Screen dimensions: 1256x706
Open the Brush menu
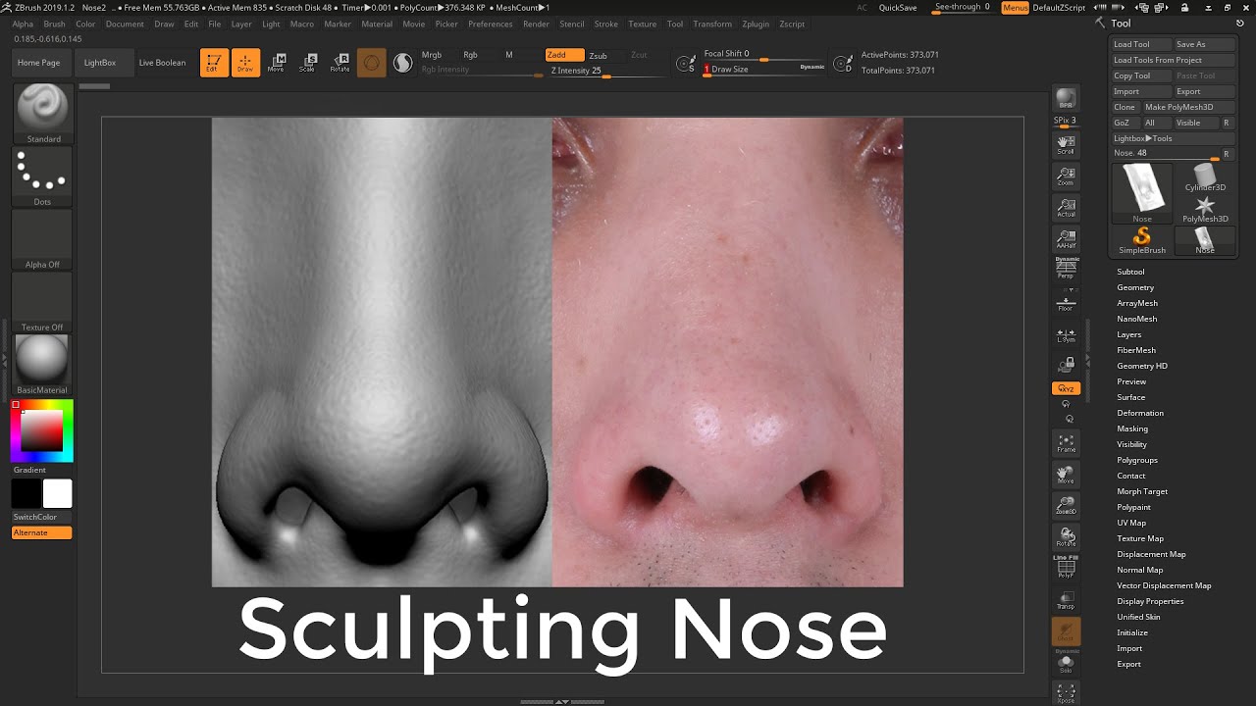[54, 24]
